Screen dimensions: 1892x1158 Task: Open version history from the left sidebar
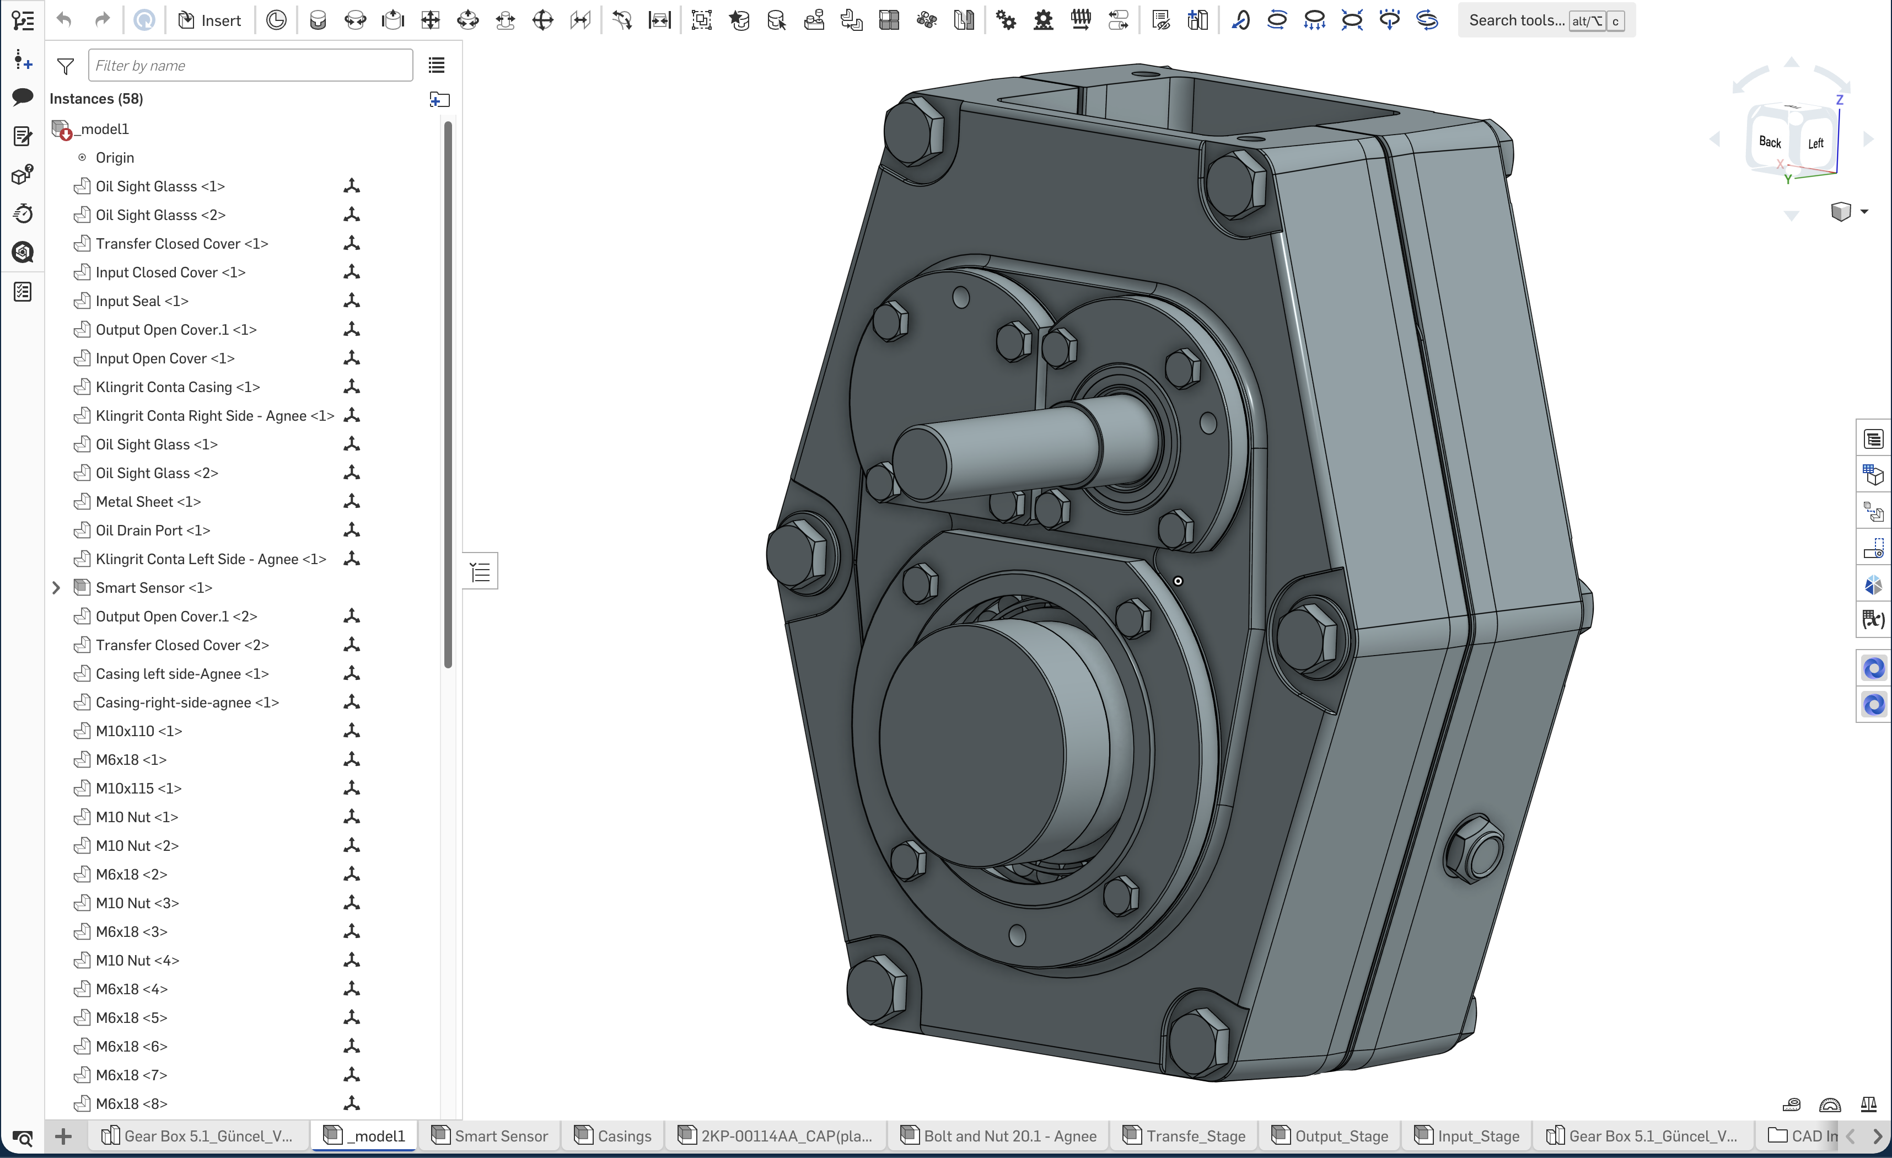(x=23, y=213)
